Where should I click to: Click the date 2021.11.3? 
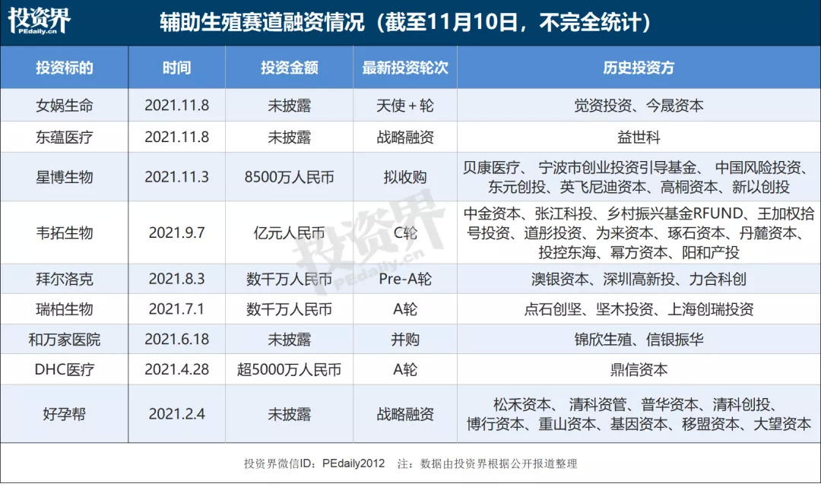click(177, 177)
